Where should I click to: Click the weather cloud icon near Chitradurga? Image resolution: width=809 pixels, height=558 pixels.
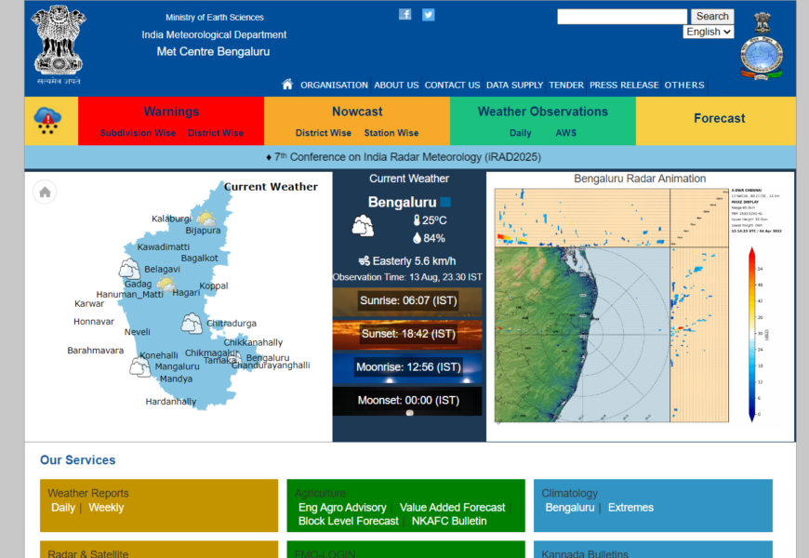192,324
